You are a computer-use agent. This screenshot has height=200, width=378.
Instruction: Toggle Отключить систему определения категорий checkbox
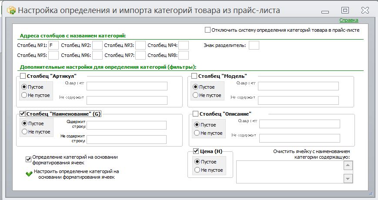point(207,30)
